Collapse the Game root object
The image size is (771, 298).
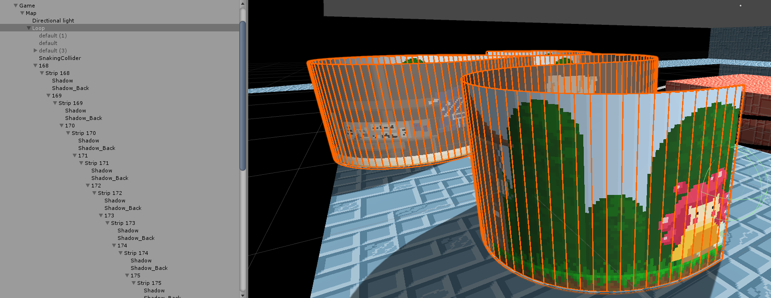pos(15,6)
